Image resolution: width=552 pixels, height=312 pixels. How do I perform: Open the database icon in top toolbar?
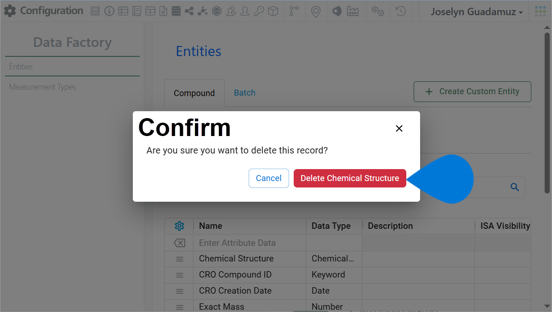click(176, 11)
